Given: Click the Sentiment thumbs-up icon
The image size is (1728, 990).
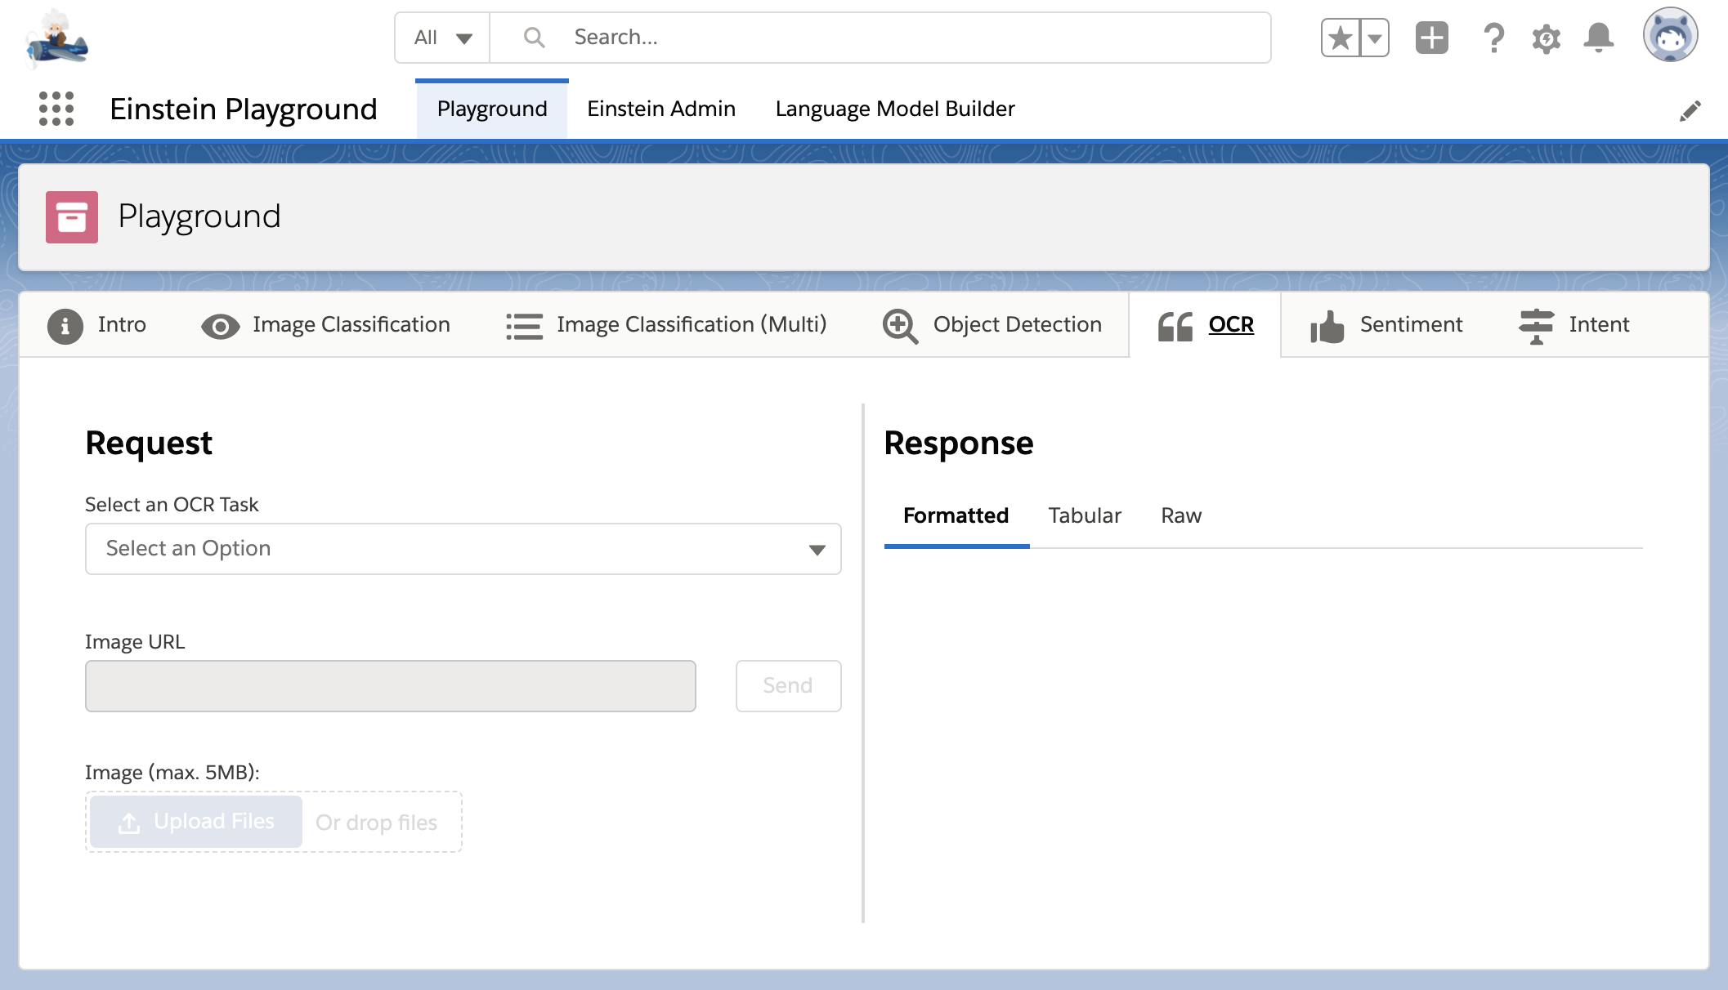Looking at the screenshot, I should pyautogui.click(x=1327, y=326).
